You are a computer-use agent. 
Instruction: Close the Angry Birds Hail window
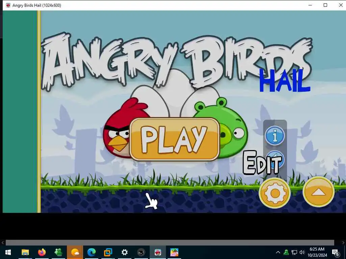(x=341, y=5)
